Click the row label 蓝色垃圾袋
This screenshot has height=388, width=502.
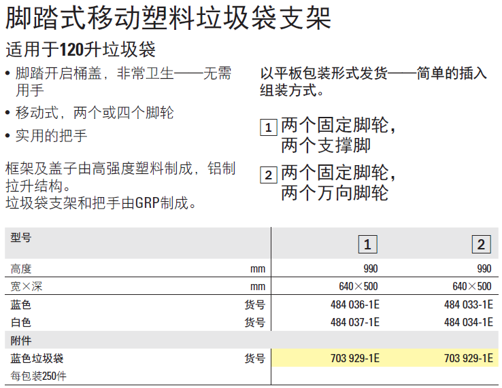pyautogui.click(x=37, y=358)
